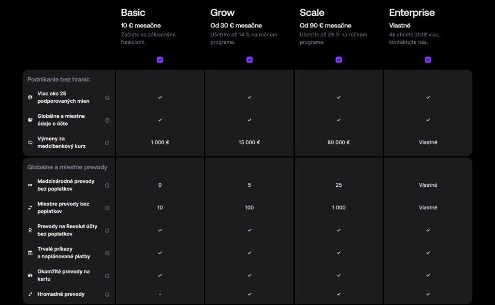Screen dimensions: 495x305
Task: Click the globe icon for supported currencies
Action: click(x=30, y=97)
